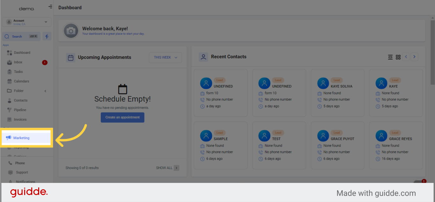The image size is (435, 202).
Task: Switch Recent Contacts to grid view
Action: pos(398,57)
